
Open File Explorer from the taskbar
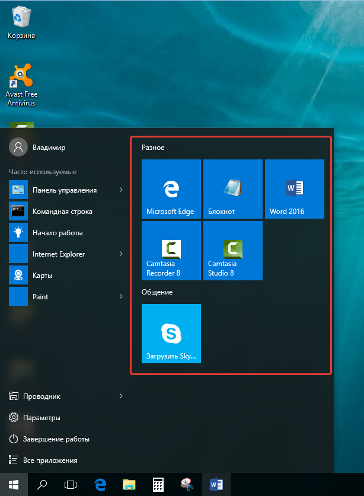tap(129, 484)
